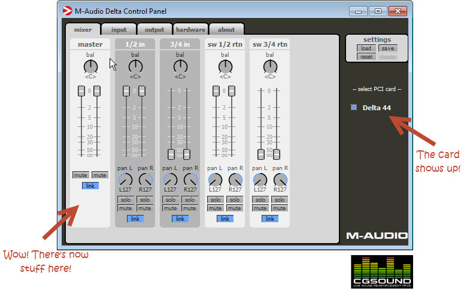The height and width of the screenshot is (291, 470).
Task: Mute the 3/4 in right channel
Action: click(190, 208)
